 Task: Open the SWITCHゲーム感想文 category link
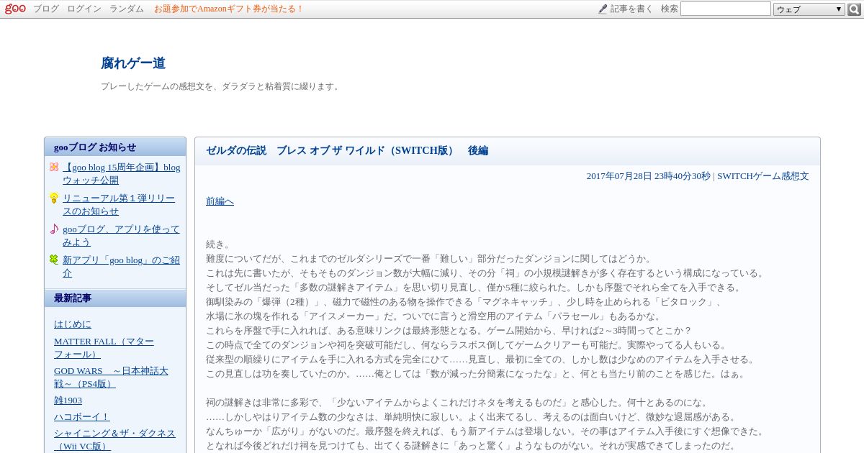[763, 175]
